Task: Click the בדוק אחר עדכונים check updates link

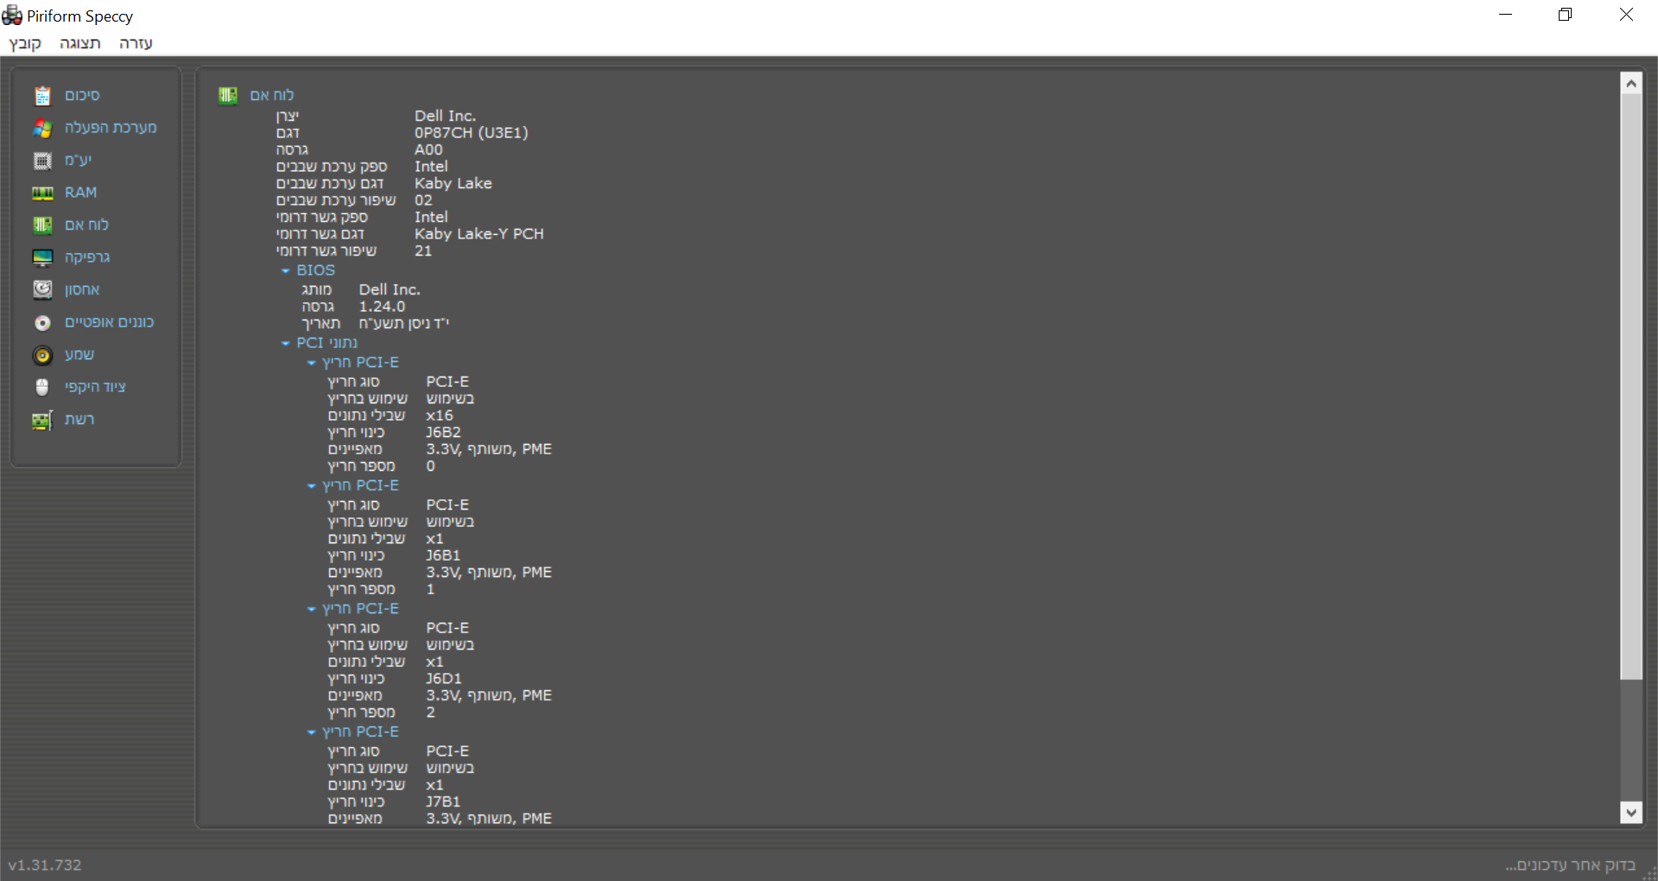Action: click(x=1571, y=865)
